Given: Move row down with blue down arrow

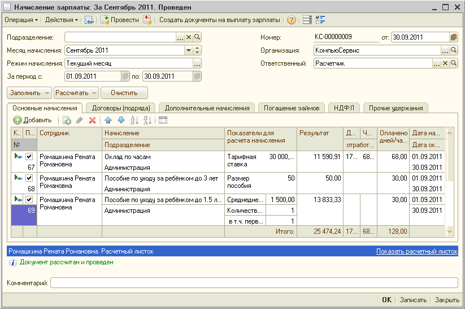Looking at the screenshot, I should click(121, 121).
